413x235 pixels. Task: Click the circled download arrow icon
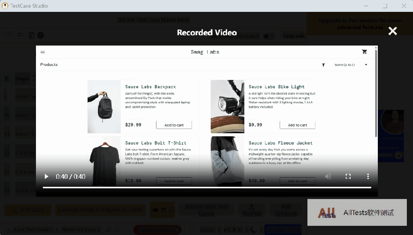172,210
